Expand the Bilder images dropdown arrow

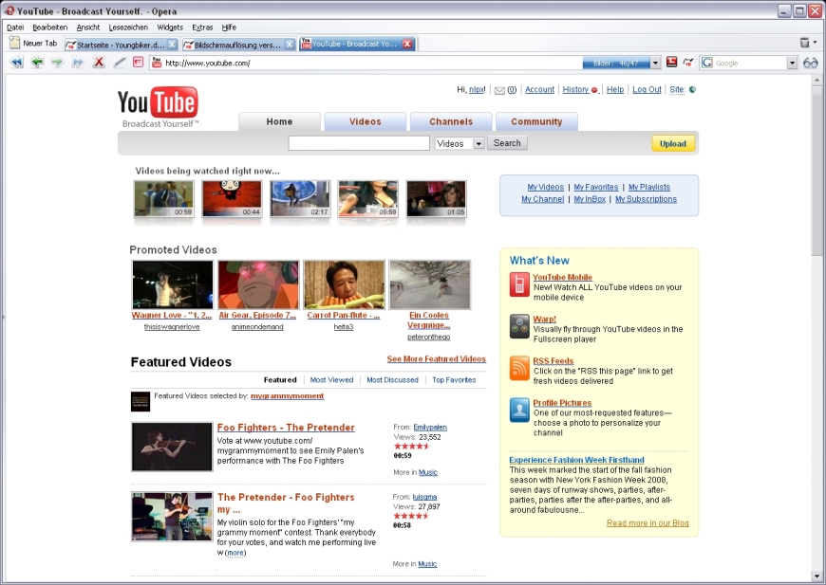655,64
